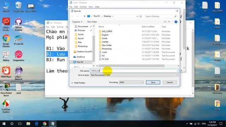Change view via the view options icon
This screenshot has width=226, height=127.
point(166,22)
